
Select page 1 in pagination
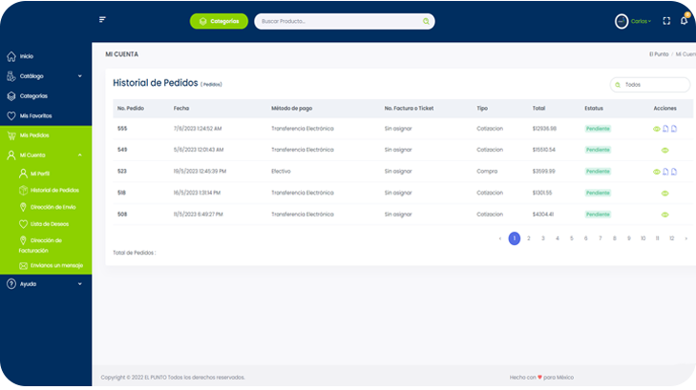[515, 238]
